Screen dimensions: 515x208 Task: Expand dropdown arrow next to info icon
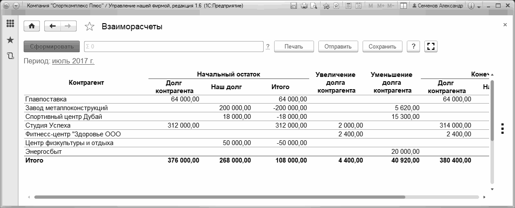tap(479, 7)
